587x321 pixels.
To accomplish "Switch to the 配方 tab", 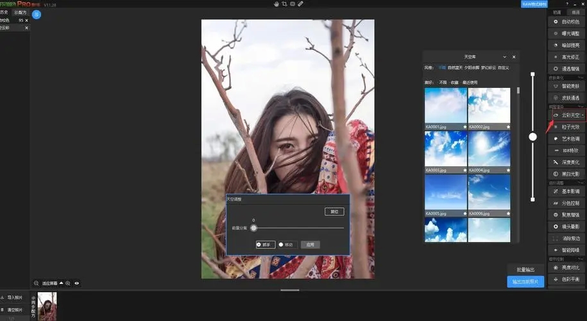I will click(x=21, y=12).
